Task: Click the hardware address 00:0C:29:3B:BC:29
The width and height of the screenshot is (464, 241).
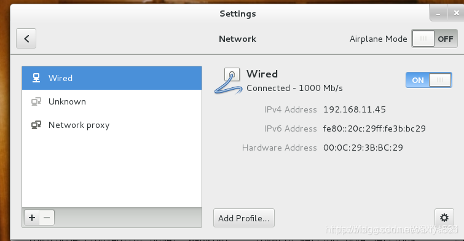Action: (x=363, y=148)
